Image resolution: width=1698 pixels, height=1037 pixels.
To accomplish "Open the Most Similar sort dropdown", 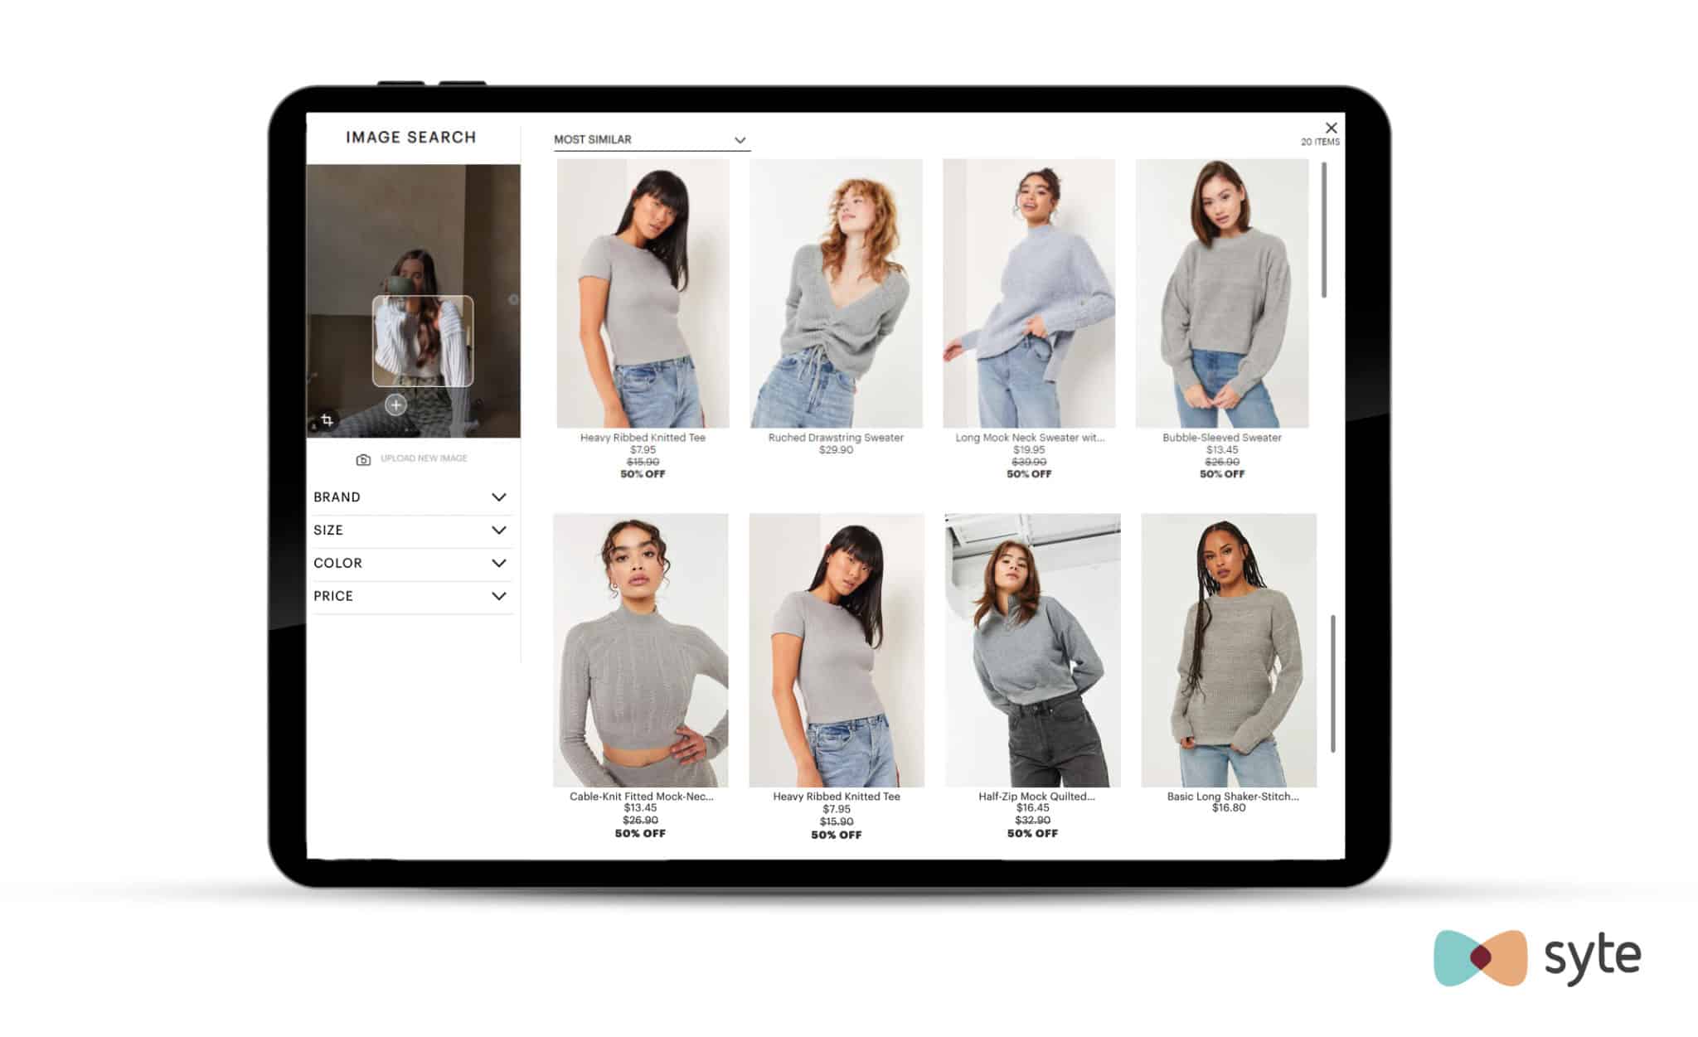I will click(x=651, y=139).
